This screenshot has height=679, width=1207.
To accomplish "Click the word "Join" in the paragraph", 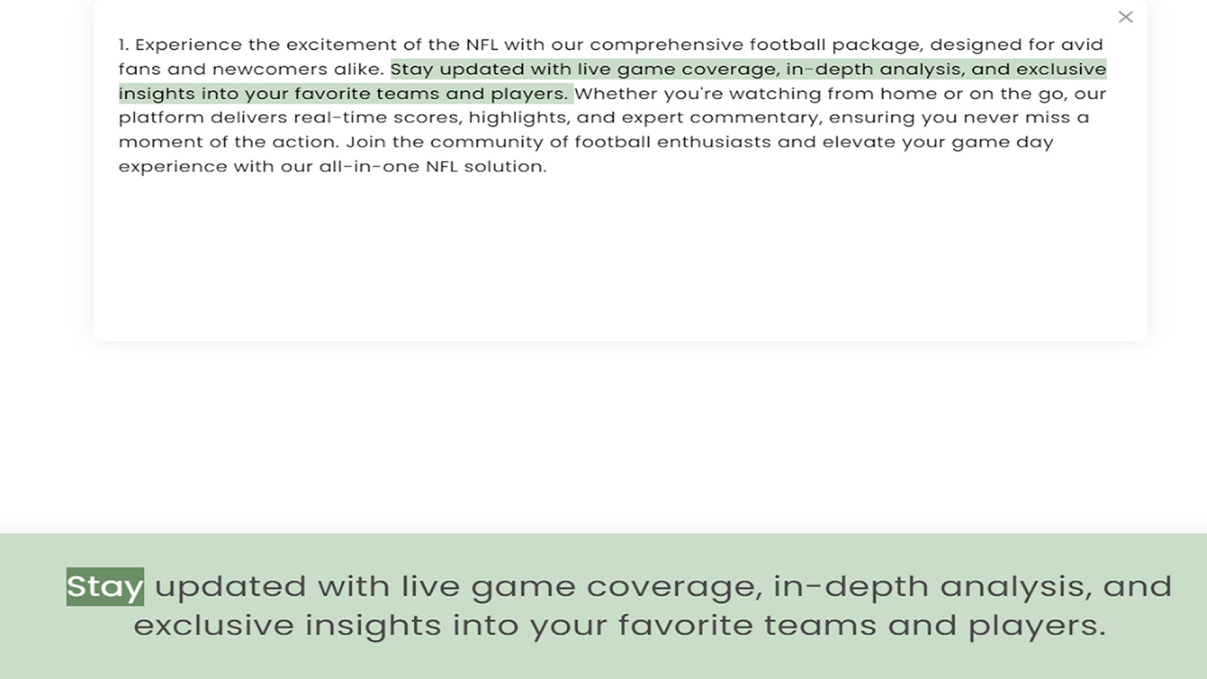I will (366, 142).
